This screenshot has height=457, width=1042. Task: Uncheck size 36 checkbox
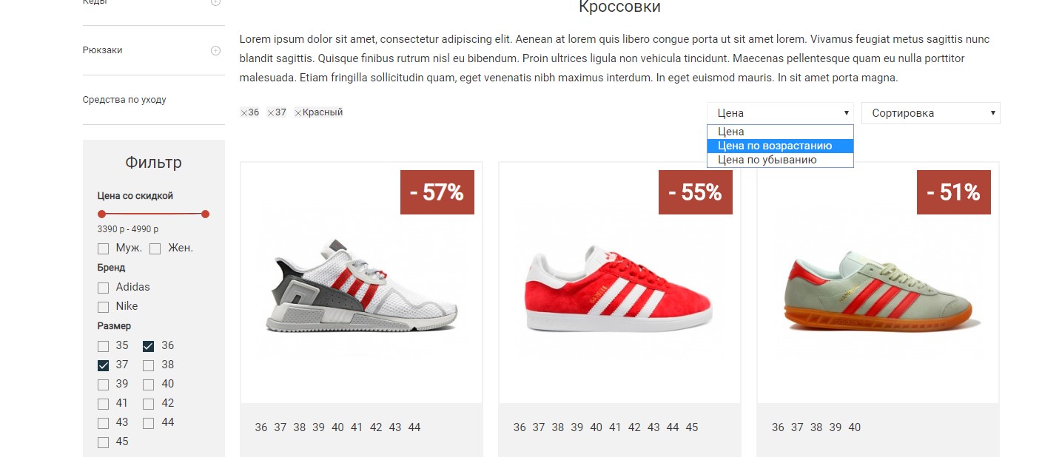tap(148, 346)
